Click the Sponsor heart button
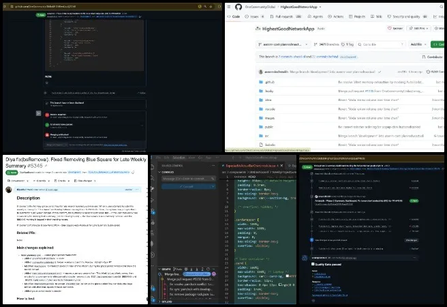 [395, 28]
